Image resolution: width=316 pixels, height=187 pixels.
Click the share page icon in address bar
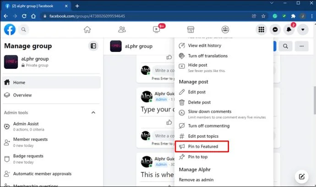254,16
